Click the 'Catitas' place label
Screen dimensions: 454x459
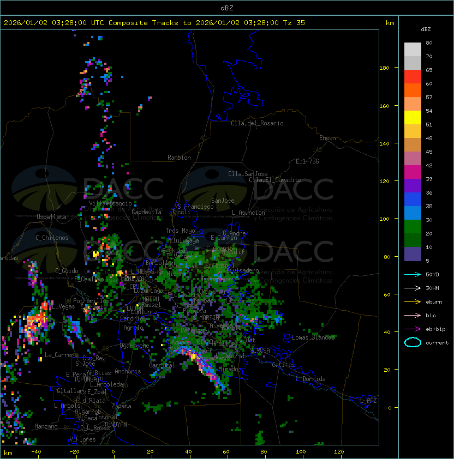click(x=283, y=365)
